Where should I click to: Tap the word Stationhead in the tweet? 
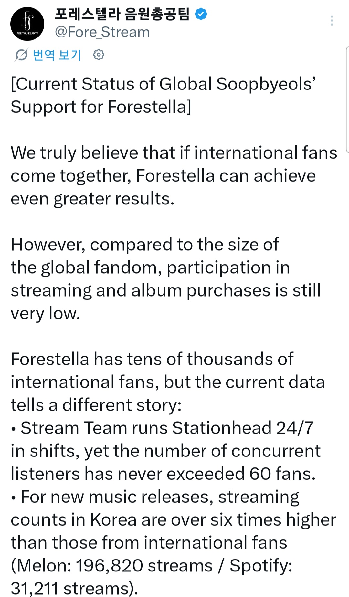click(222, 428)
